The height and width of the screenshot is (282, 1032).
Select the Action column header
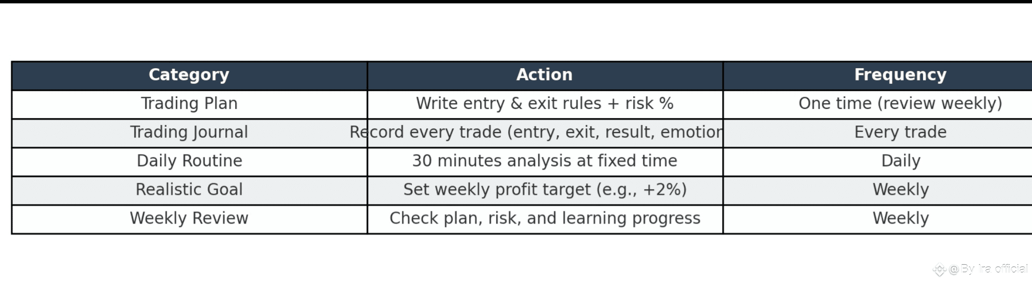(x=545, y=76)
